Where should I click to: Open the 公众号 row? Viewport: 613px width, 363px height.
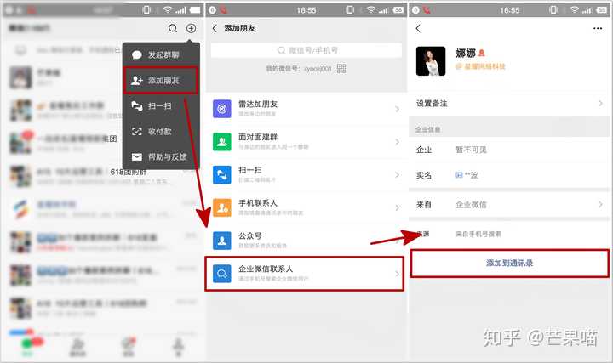pos(306,241)
